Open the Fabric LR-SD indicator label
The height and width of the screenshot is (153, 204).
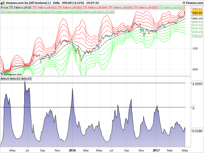point(20,7)
